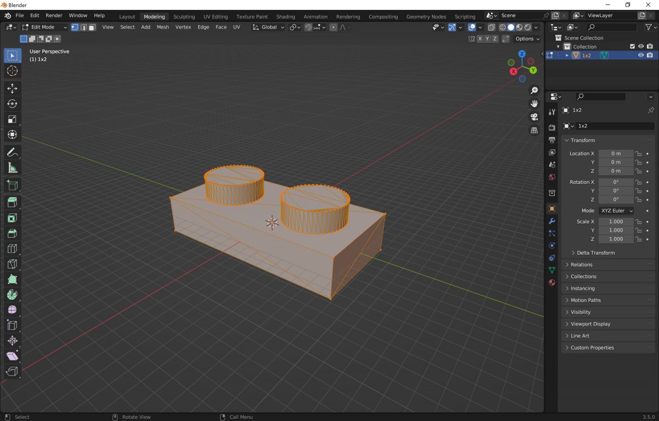
Task: Open the Render Properties tab
Action: click(552, 126)
